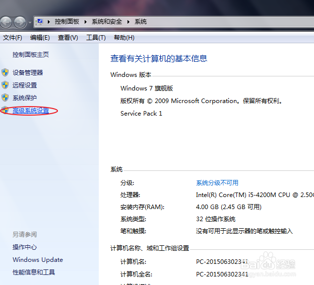Click the 计算机全名 value text

222,274
